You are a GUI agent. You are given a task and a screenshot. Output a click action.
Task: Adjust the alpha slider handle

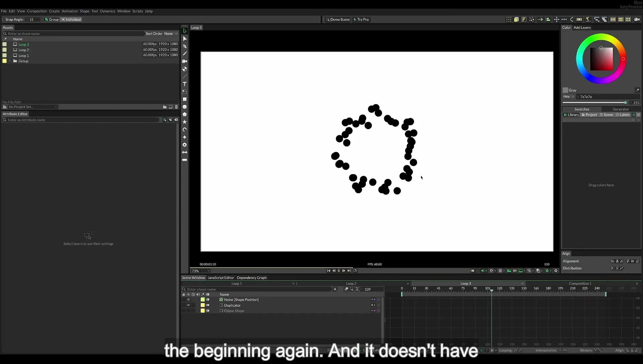tap(625, 103)
